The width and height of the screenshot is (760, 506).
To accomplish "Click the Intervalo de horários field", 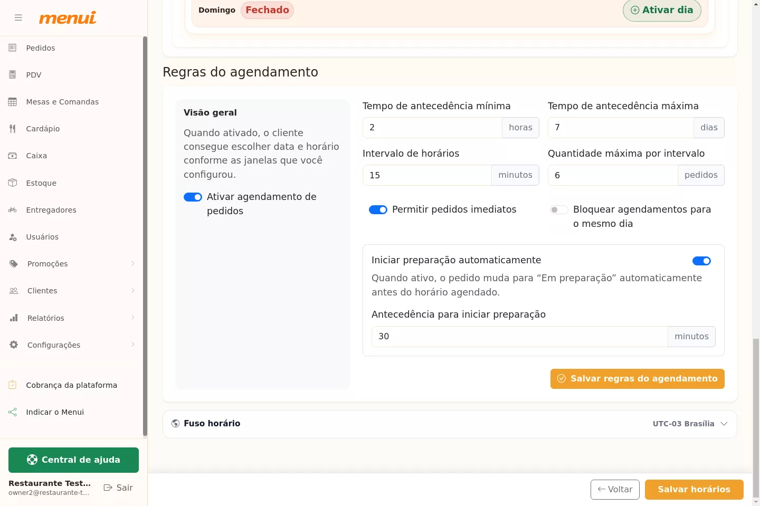I will tap(427, 175).
